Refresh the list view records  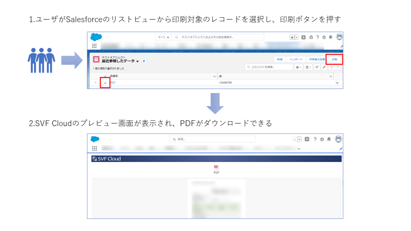(x=317, y=67)
